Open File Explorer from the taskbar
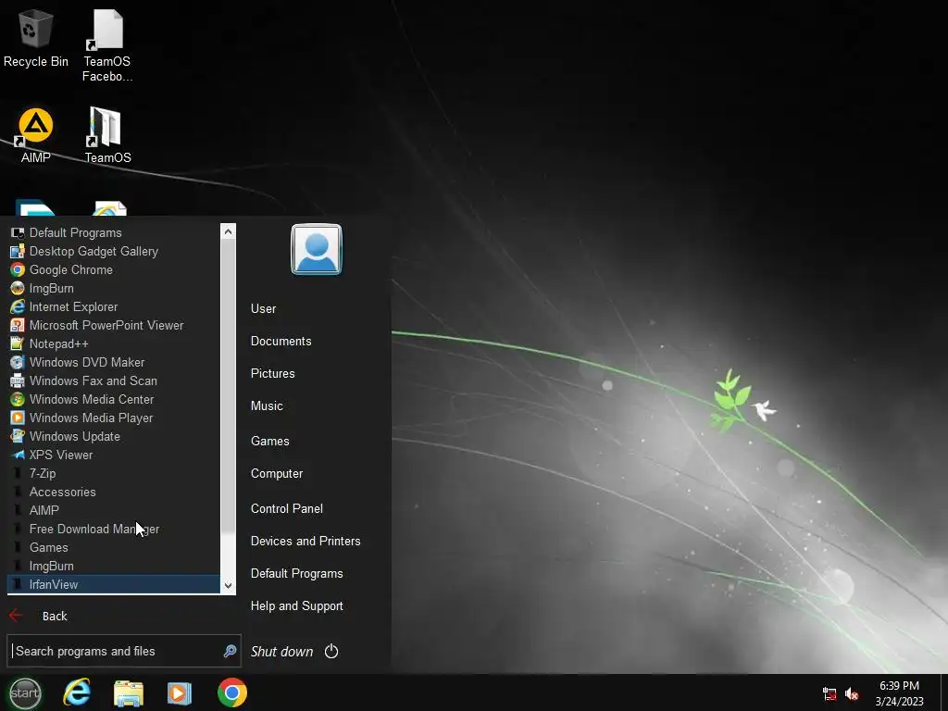The width and height of the screenshot is (948, 711). tap(129, 693)
